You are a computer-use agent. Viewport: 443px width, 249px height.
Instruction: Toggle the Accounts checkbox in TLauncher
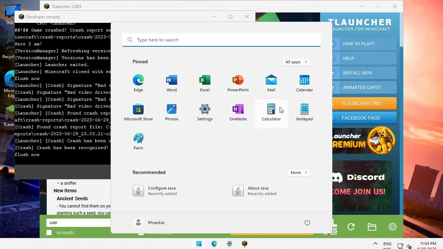(x=49, y=233)
